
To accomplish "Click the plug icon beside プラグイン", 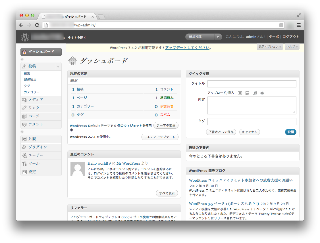I will click(24, 147).
